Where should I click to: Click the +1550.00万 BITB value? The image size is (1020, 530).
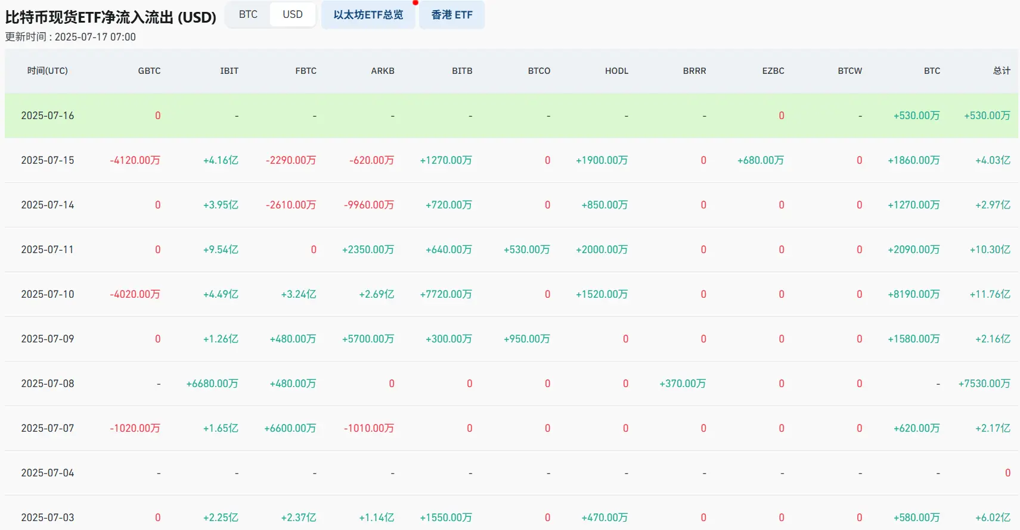point(446,517)
